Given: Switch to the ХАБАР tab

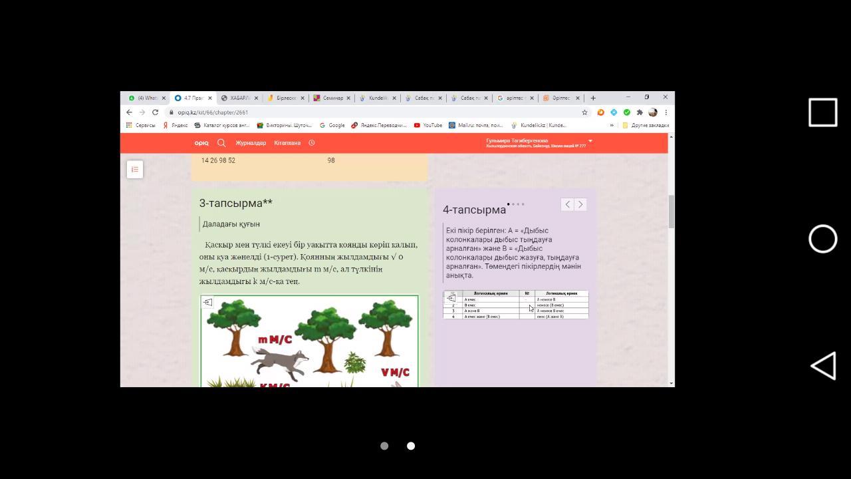Looking at the screenshot, I should (x=237, y=98).
